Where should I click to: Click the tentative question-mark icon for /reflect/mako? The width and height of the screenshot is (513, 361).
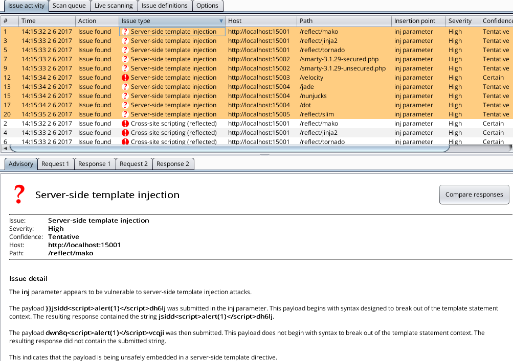click(x=125, y=32)
